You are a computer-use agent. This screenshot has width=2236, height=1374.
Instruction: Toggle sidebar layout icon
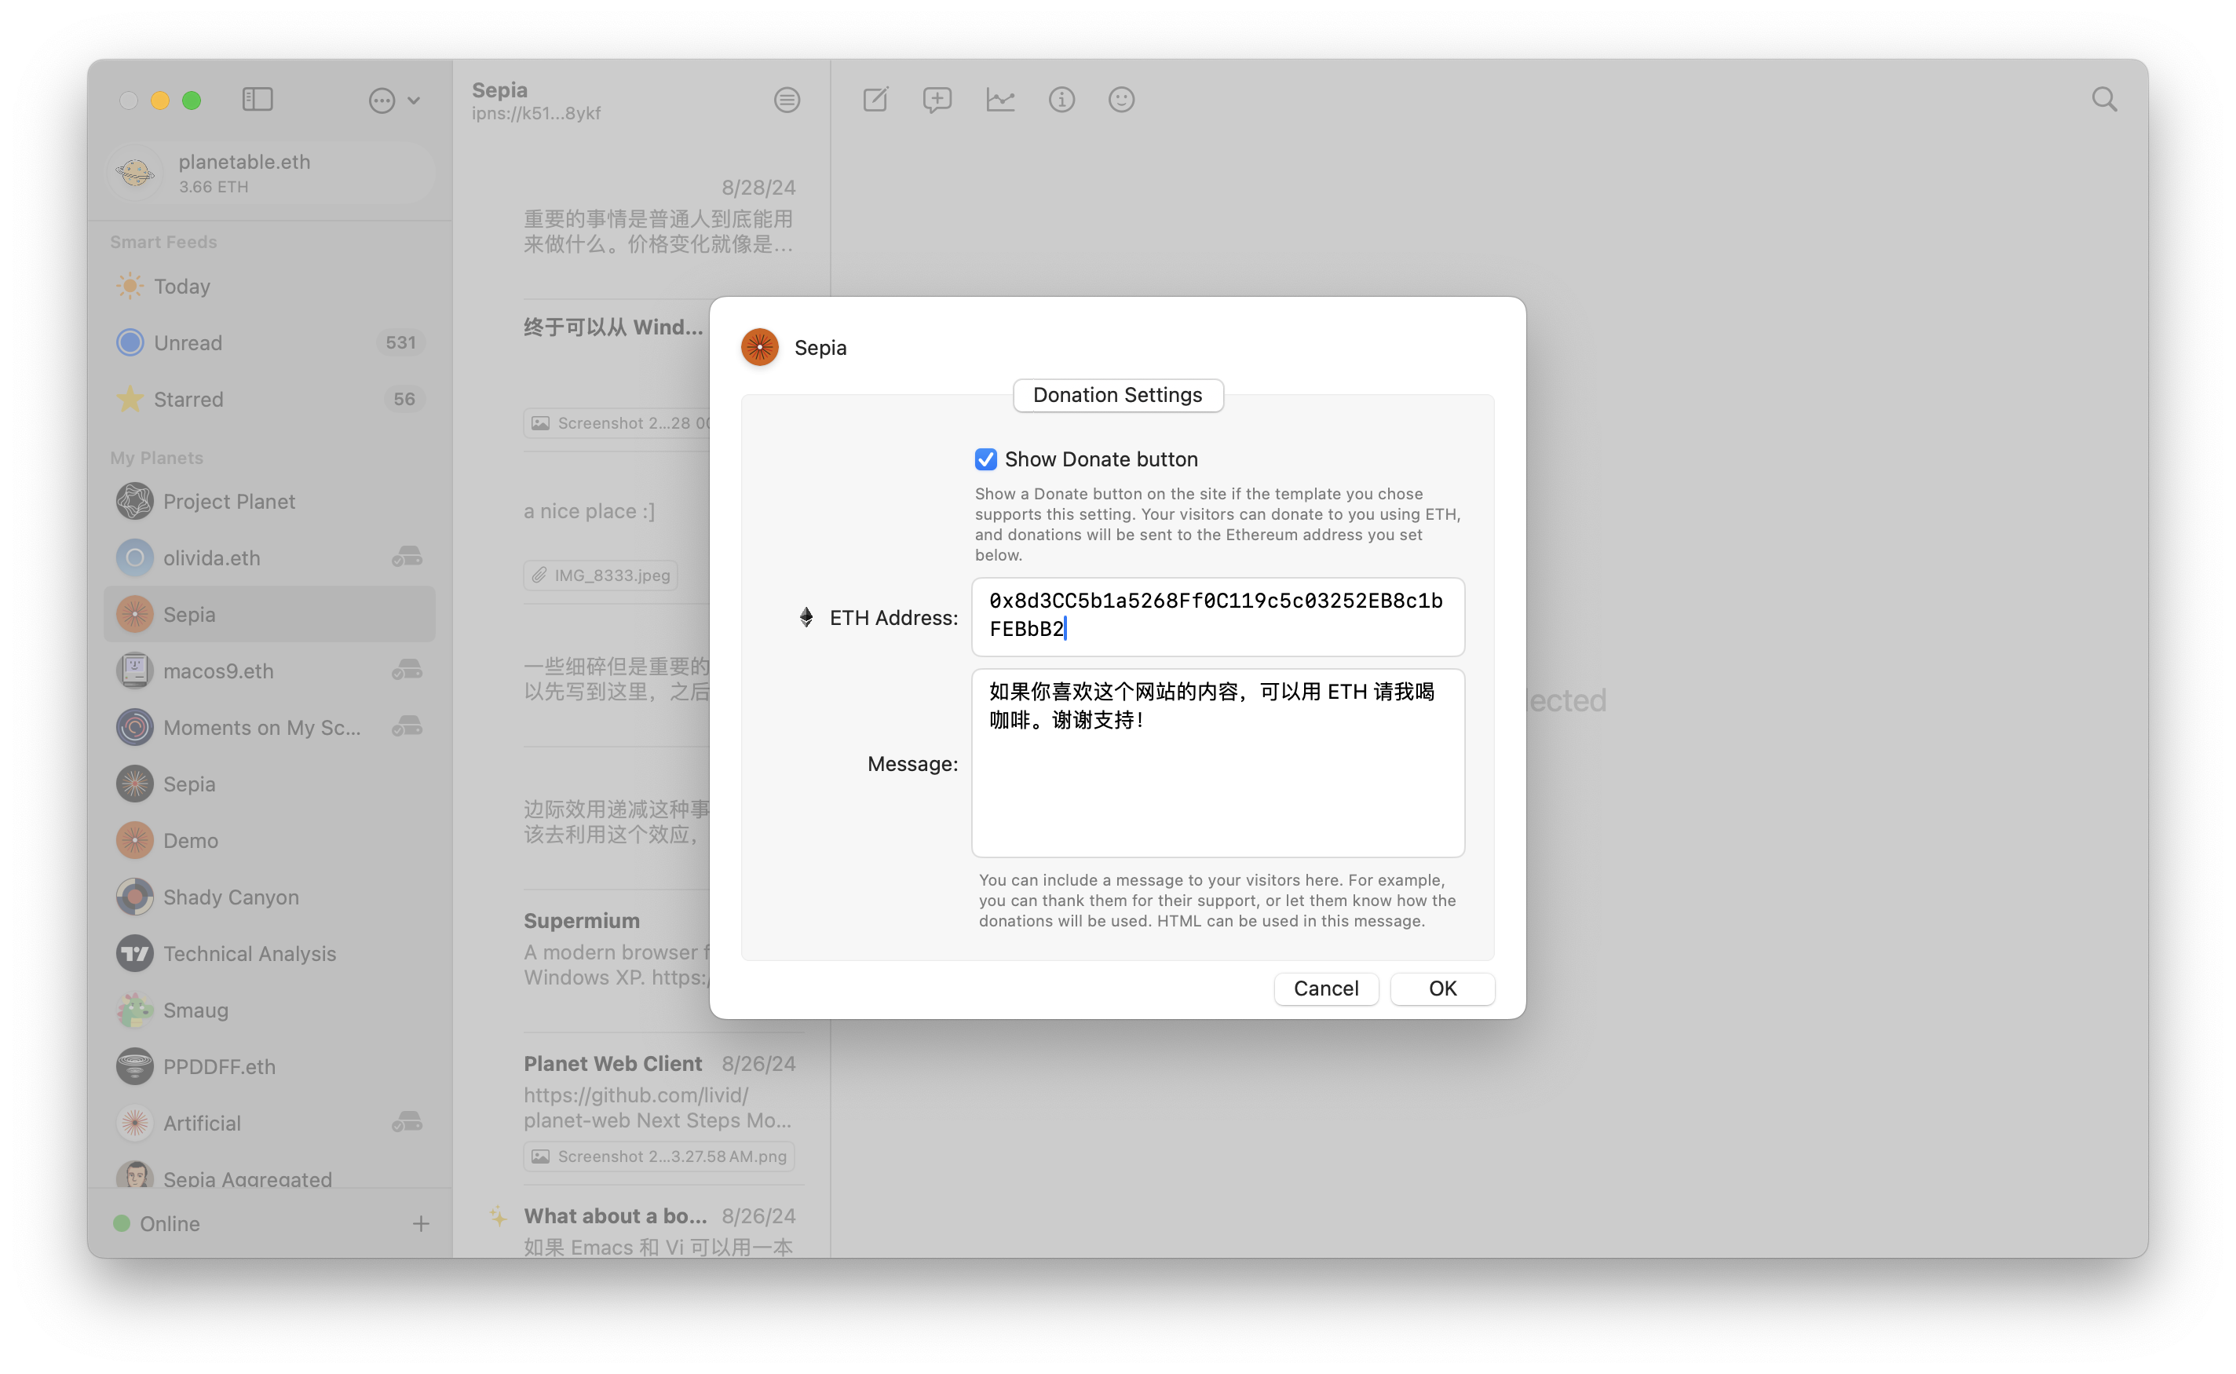pyautogui.click(x=255, y=99)
